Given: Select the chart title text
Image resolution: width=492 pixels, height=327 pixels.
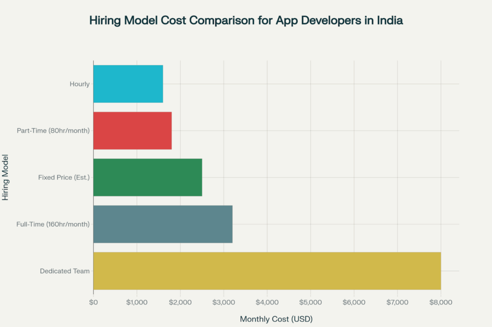Looking at the screenshot, I should (x=246, y=21).
